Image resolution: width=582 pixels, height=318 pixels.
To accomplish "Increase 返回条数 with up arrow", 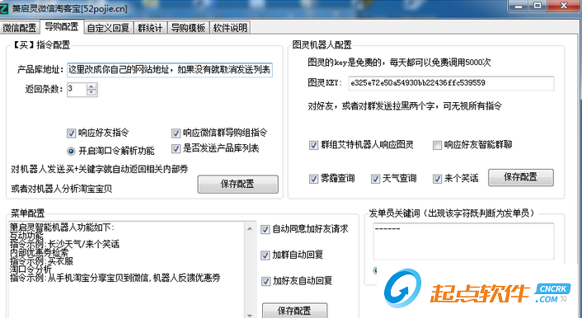I will pyautogui.click(x=92, y=87).
